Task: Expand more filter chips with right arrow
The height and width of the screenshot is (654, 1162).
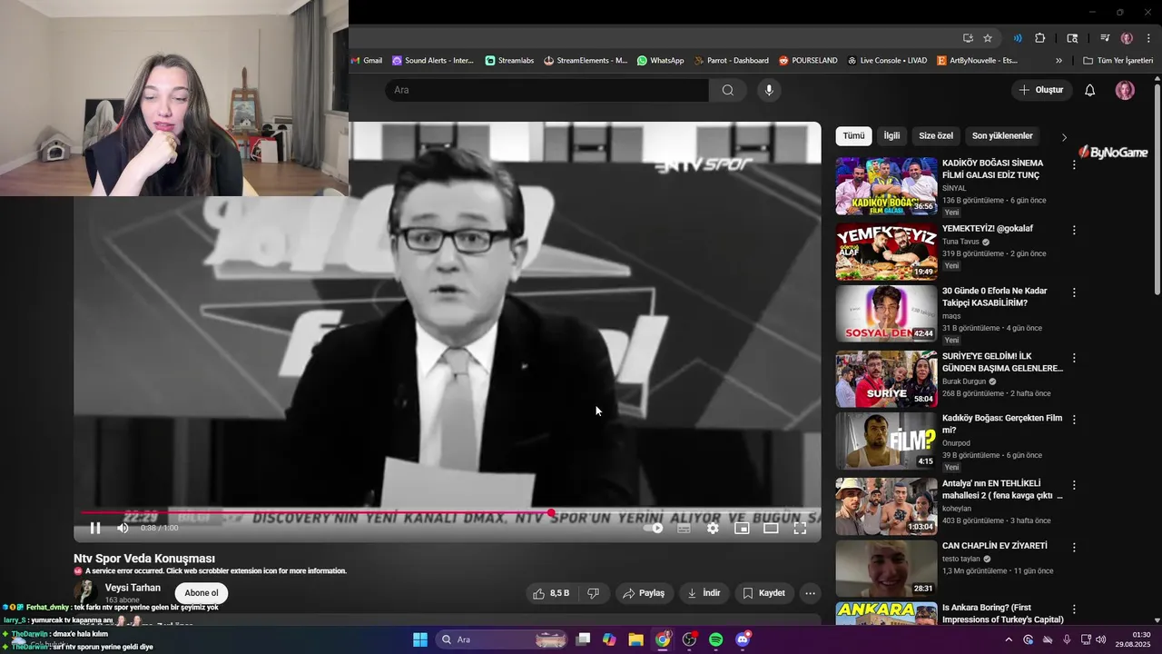Action: (1064, 137)
